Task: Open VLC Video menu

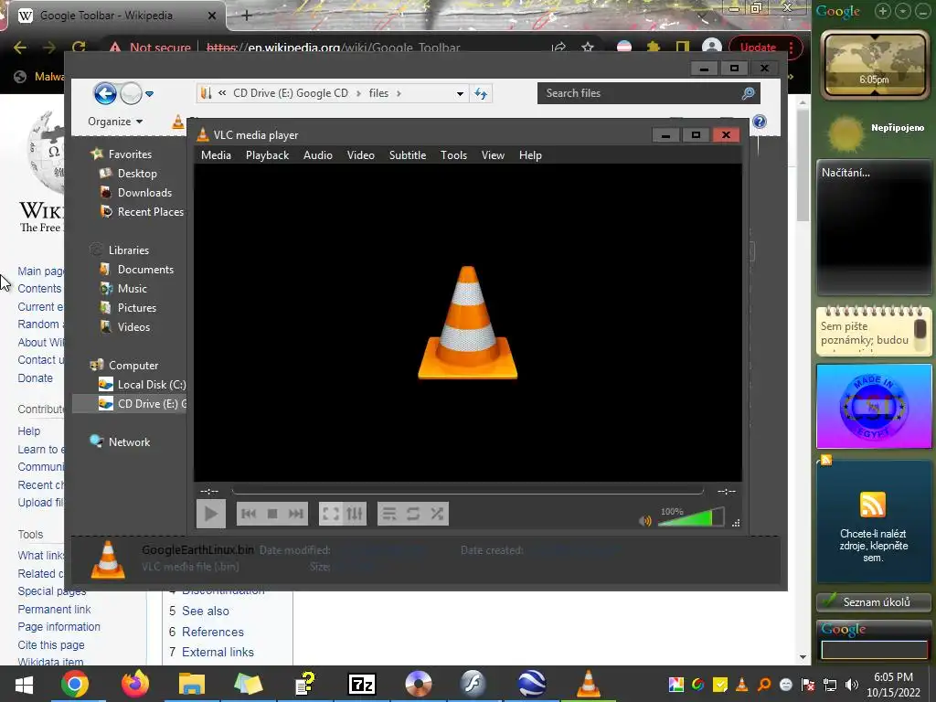Action: (x=360, y=155)
